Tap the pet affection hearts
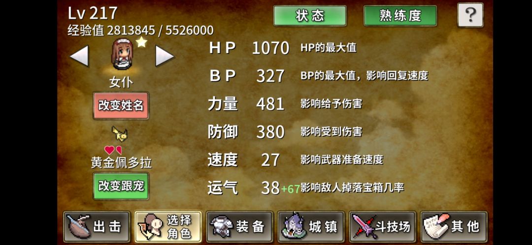 [x=113, y=150]
